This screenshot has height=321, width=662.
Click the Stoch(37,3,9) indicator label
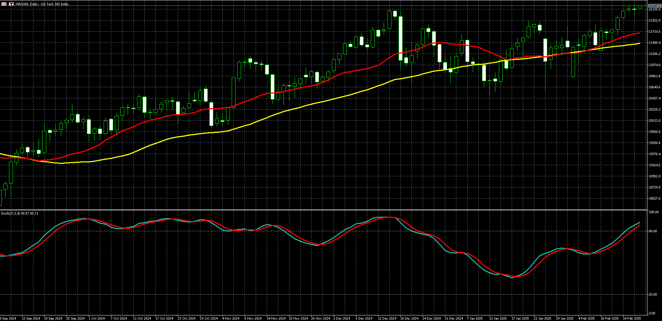[19, 213]
